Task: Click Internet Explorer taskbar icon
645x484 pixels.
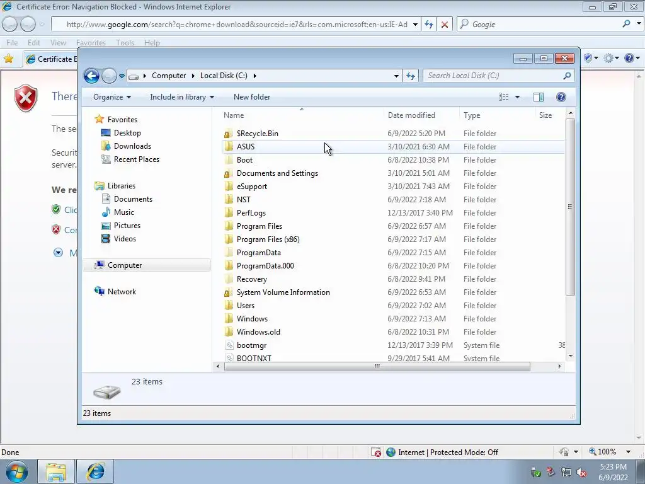Action: [96, 471]
